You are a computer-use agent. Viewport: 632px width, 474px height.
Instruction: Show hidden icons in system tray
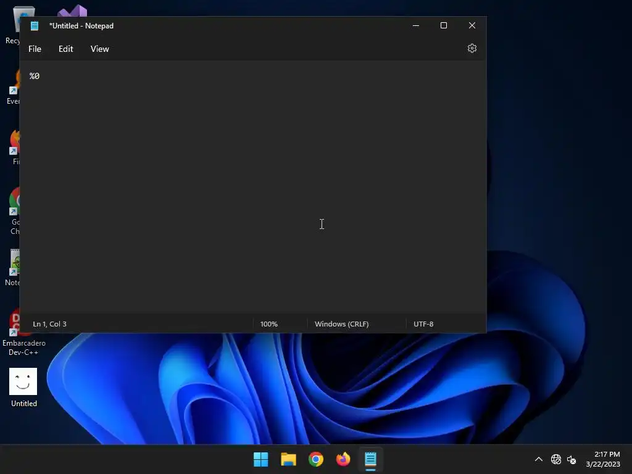538,459
